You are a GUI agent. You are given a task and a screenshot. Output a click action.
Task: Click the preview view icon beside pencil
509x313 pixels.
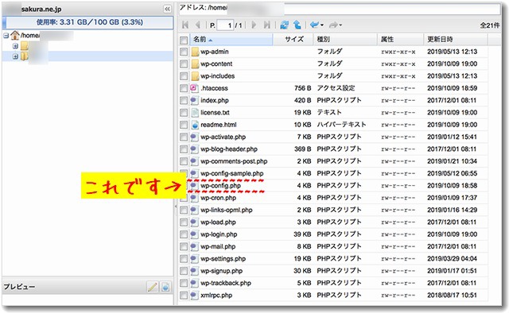(165, 287)
